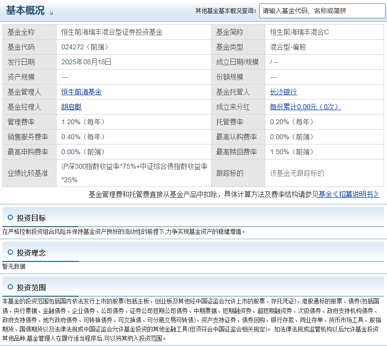Click the max redemption fee 1.50%（前端）
387x346 pixels.
tap(292, 152)
